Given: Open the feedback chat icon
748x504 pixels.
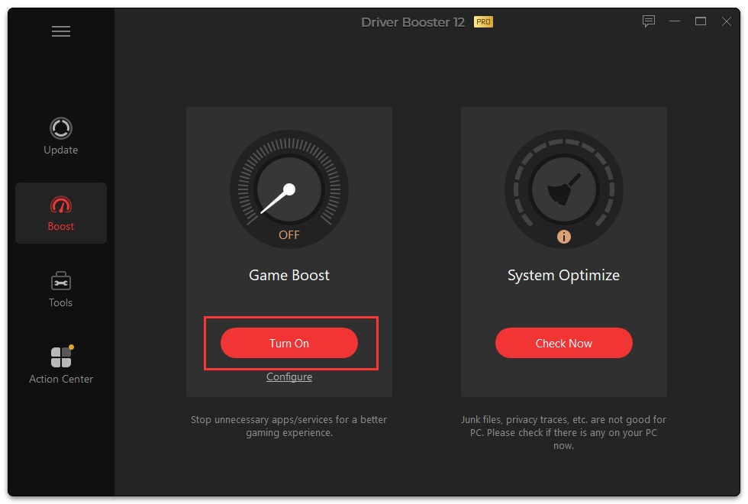Looking at the screenshot, I should [648, 21].
